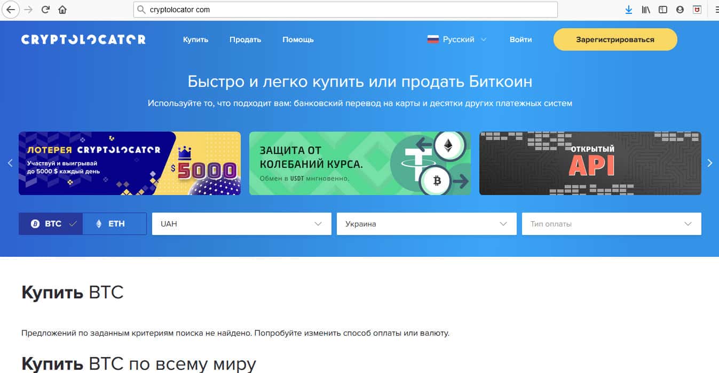Viewport: 719px width, 373px height.
Task: Open the Firefox hamburger menu
Action: coord(715,10)
